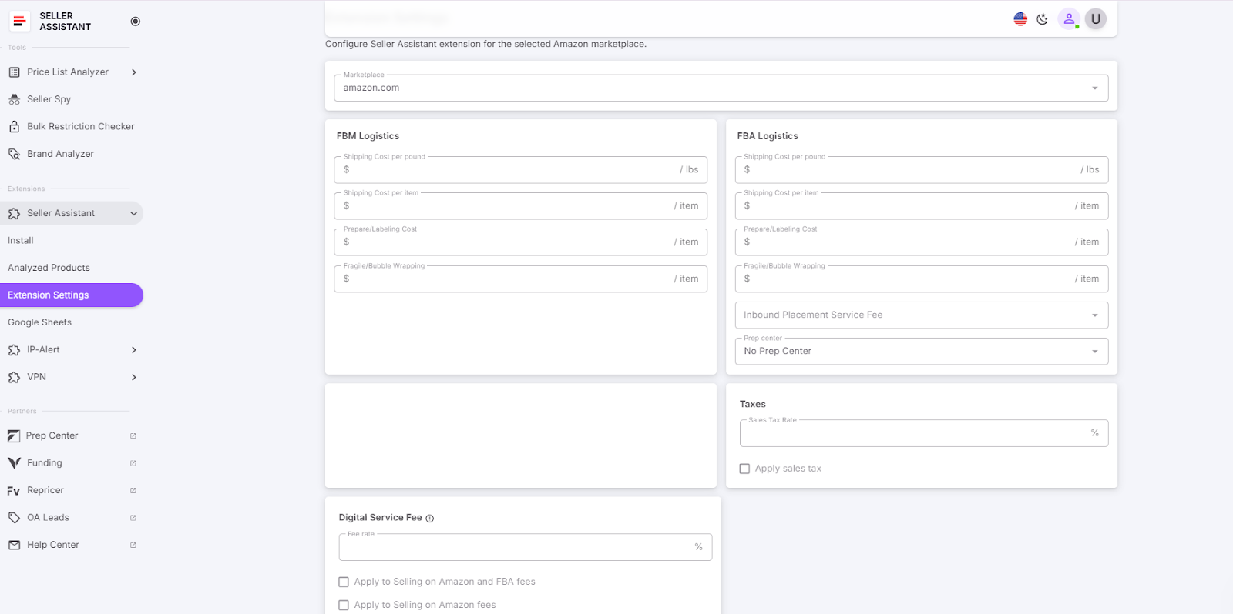Enable the Apply sales tax checkbox
Viewport: 1233px width, 614px height.
tap(744, 469)
